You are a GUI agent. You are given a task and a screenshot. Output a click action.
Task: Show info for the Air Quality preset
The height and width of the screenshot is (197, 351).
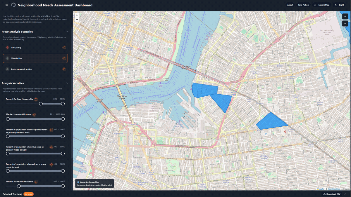point(64,48)
